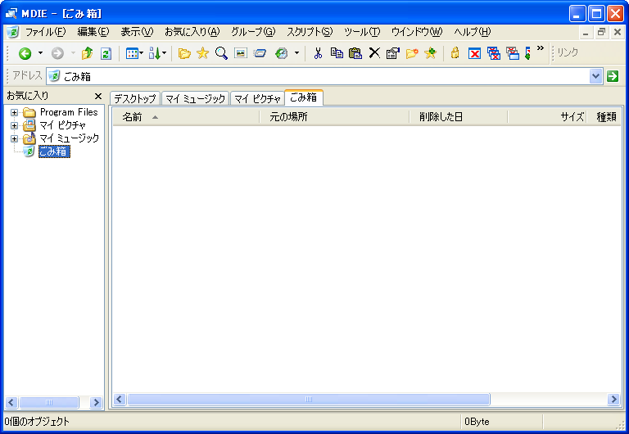Go up one folder level
The width and height of the screenshot is (629, 434).
[87, 53]
